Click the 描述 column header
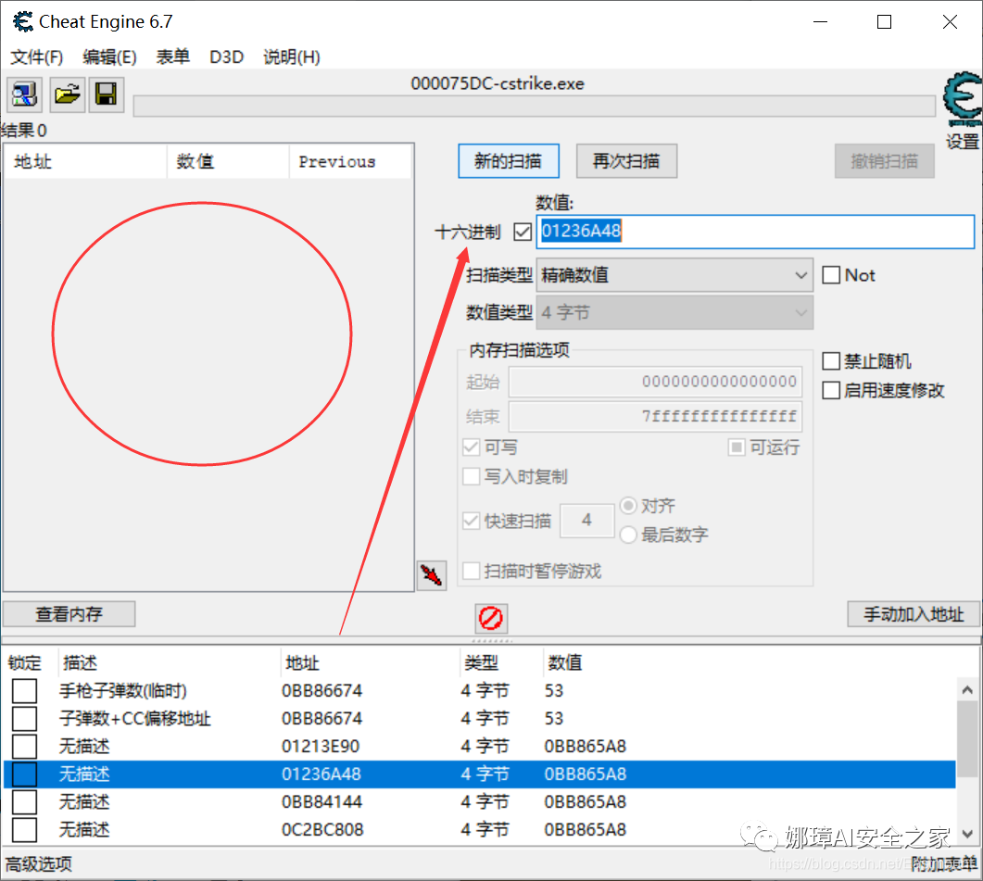The height and width of the screenshot is (881, 983). coord(81,662)
